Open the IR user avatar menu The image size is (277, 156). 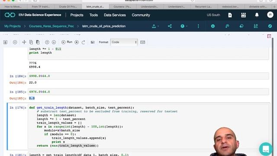point(270,15)
